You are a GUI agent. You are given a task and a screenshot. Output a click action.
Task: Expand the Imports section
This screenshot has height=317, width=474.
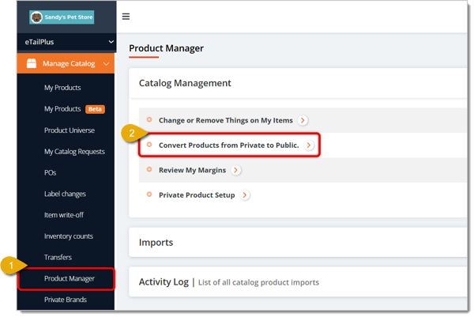pos(298,243)
